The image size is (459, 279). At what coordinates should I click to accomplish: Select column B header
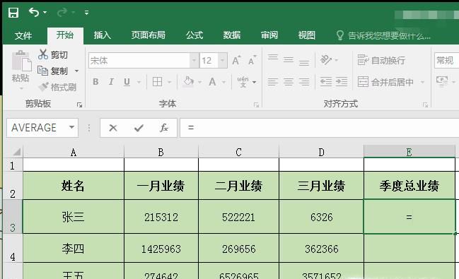tap(161, 152)
